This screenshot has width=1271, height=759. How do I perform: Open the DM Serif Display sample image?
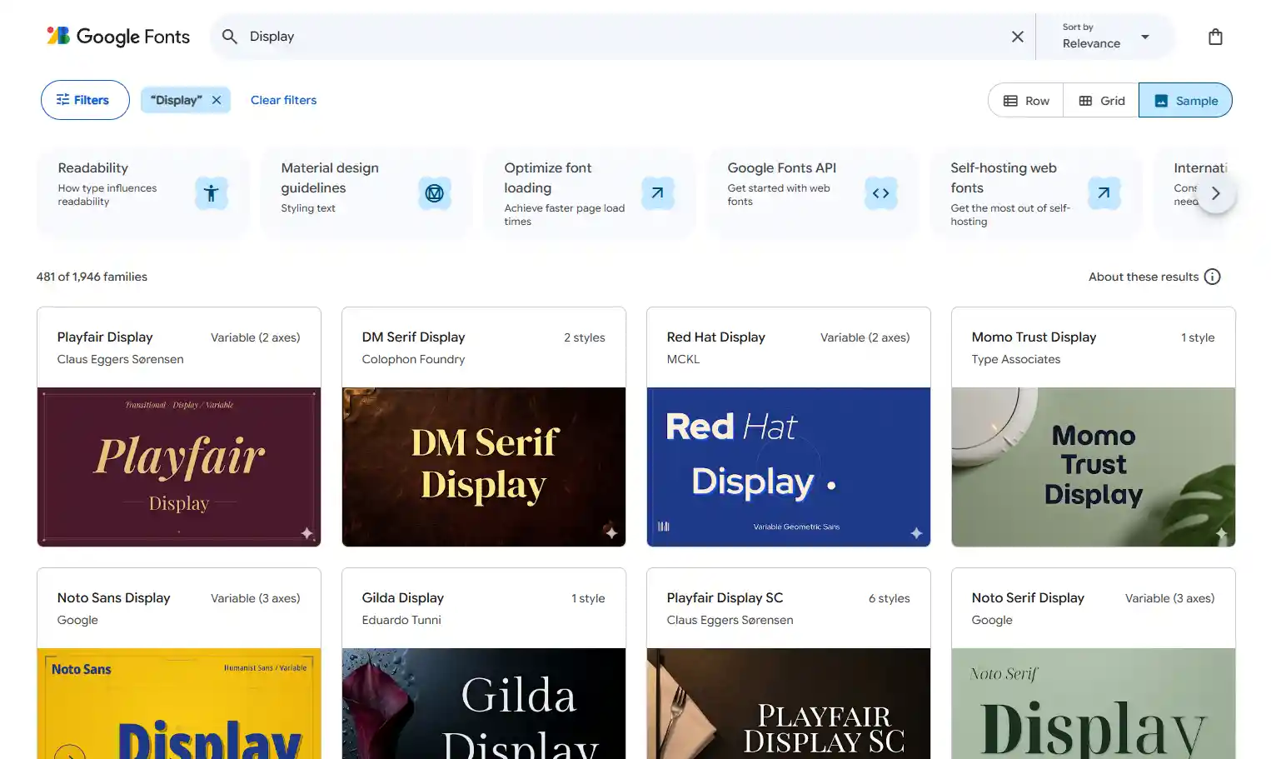[x=484, y=467]
